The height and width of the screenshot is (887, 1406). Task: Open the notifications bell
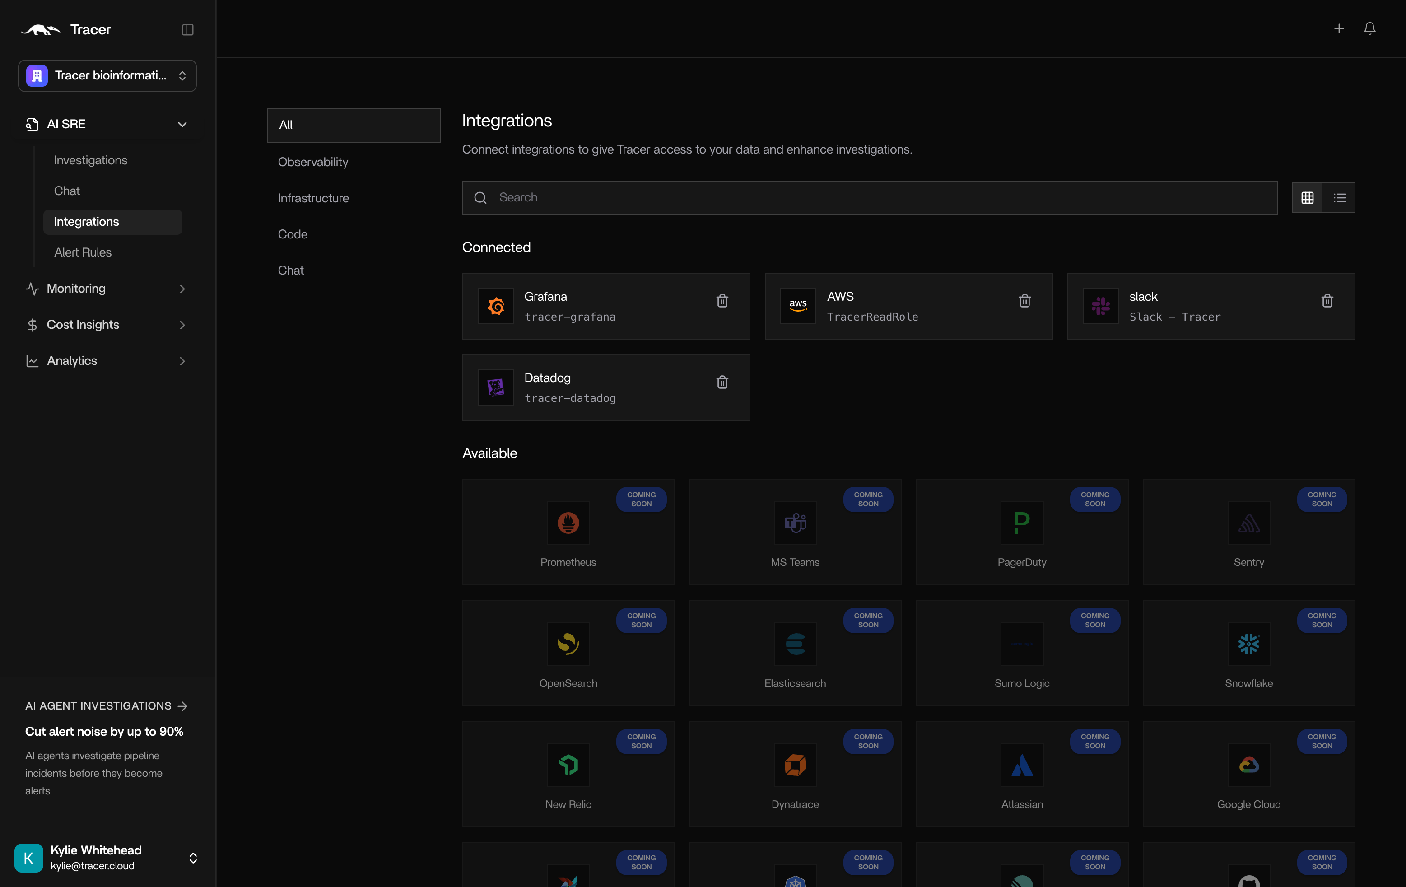click(x=1370, y=28)
